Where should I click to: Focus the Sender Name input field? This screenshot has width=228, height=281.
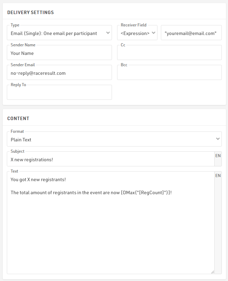coord(59,52)
